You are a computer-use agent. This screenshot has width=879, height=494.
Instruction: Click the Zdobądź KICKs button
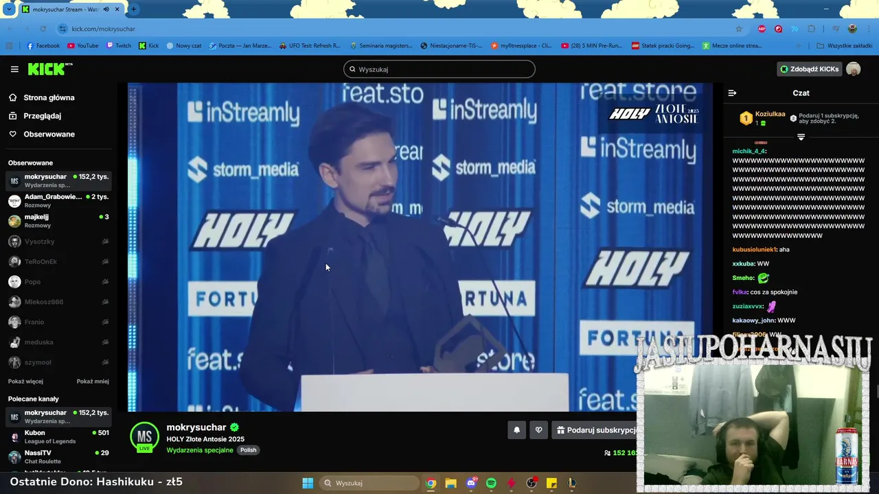point(809,69)
